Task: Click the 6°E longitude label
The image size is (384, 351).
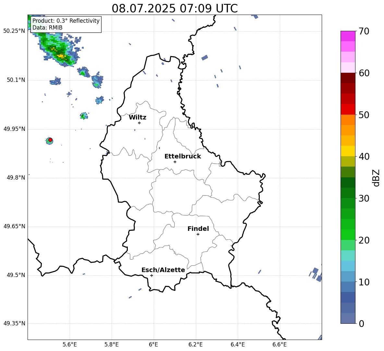Action: pyautogui.click(x=153, y=345)
